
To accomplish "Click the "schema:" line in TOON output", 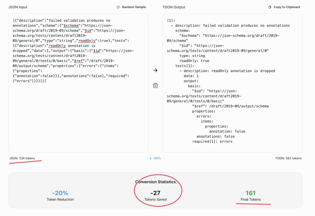I will pyautogui.click(x=183, y=30).
